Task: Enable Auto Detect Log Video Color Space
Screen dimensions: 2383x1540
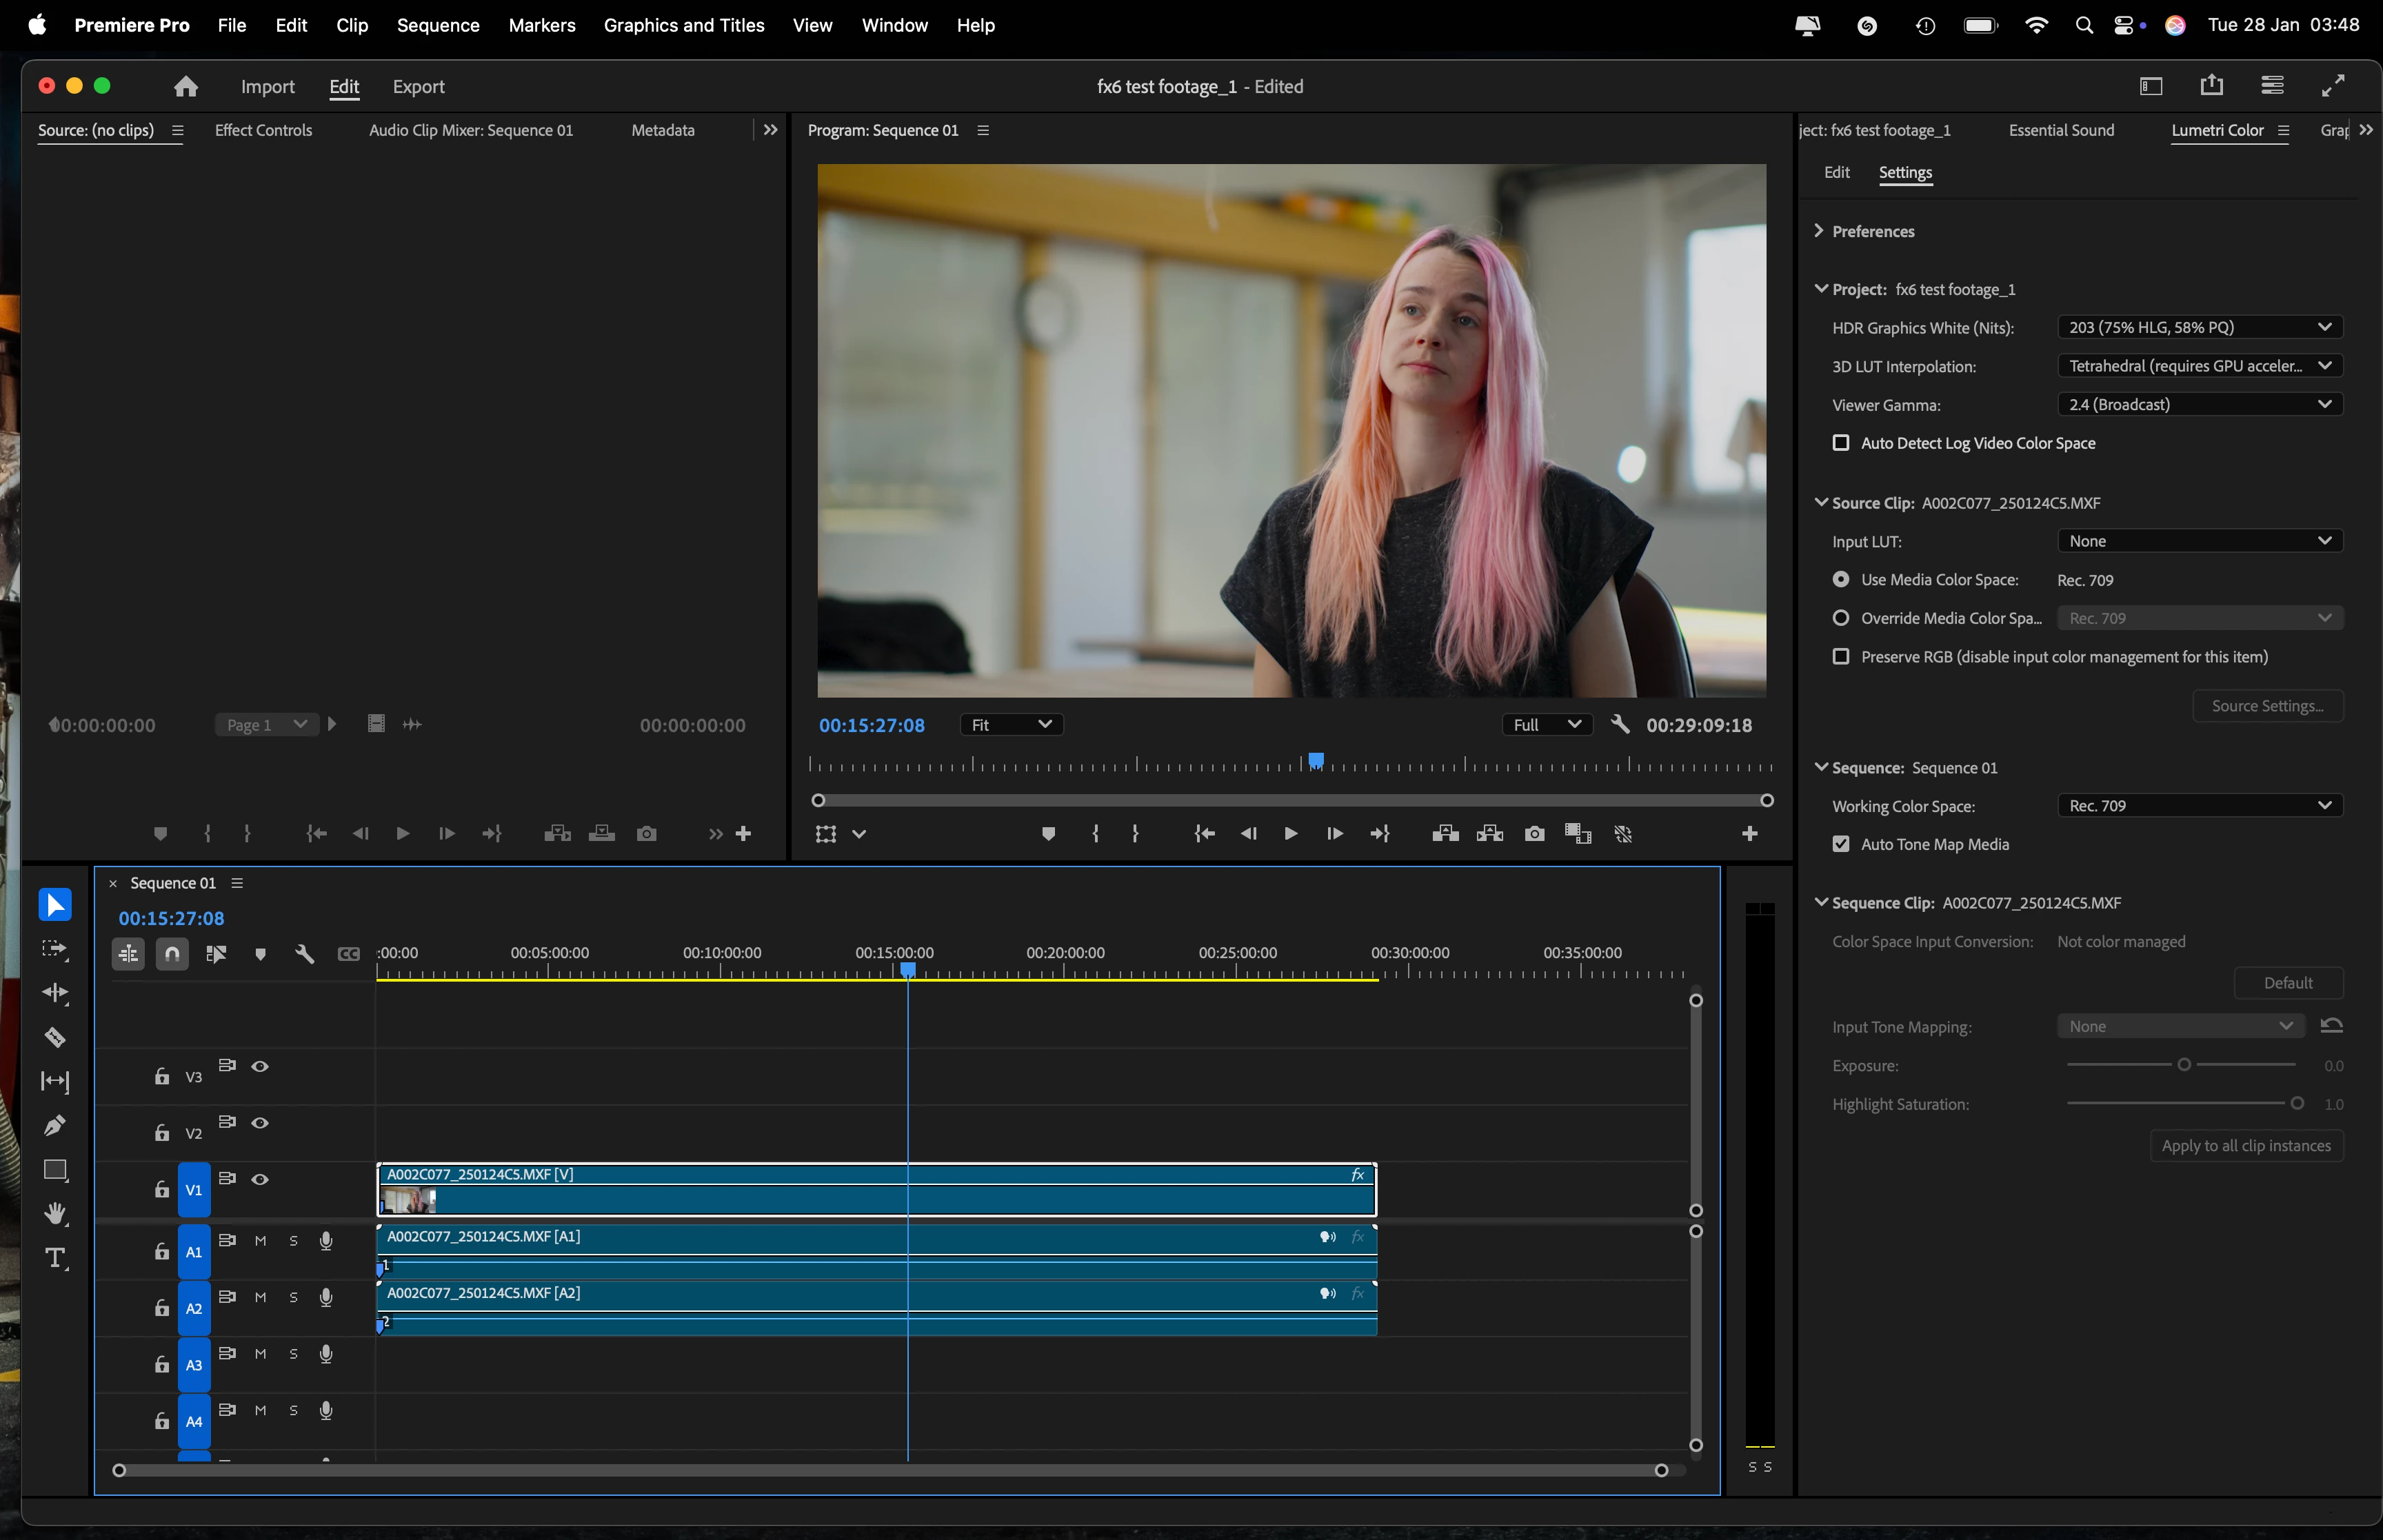Action: (x=1840, y=443)
